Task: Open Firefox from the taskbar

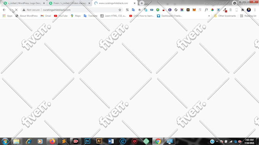Action: coord(52,141)
